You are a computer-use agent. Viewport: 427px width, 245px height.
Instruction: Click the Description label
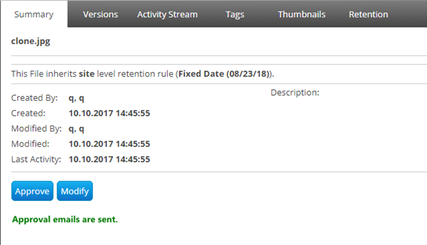point(295,93)
